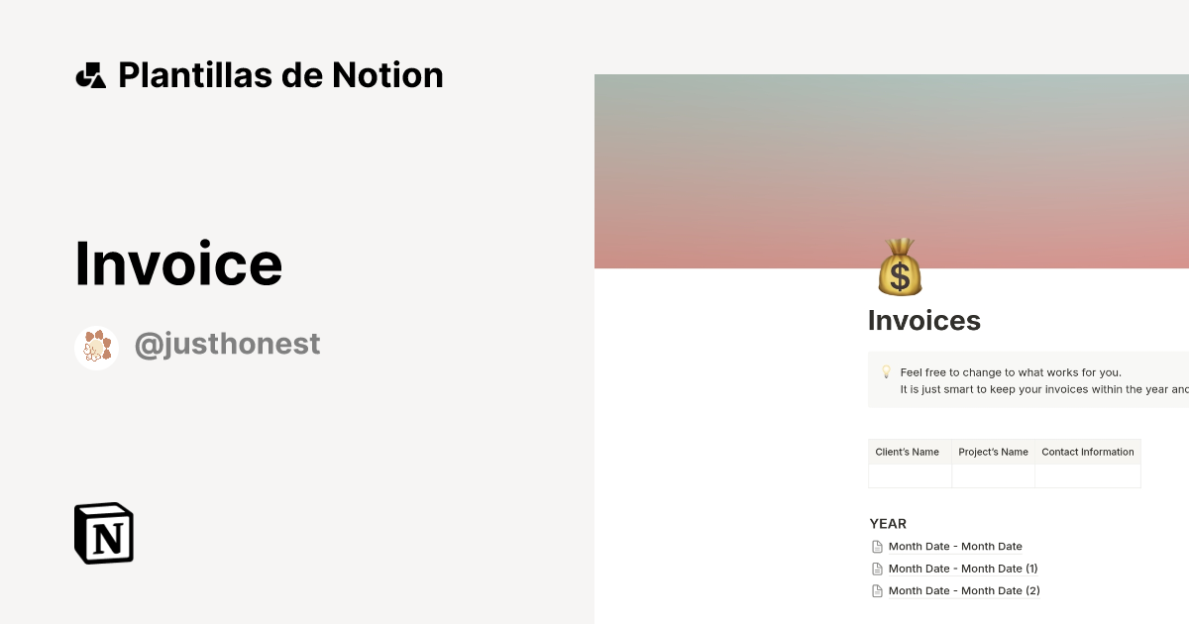
Task: Open the Month Date - Month Date page
Action: coord(954,546)
